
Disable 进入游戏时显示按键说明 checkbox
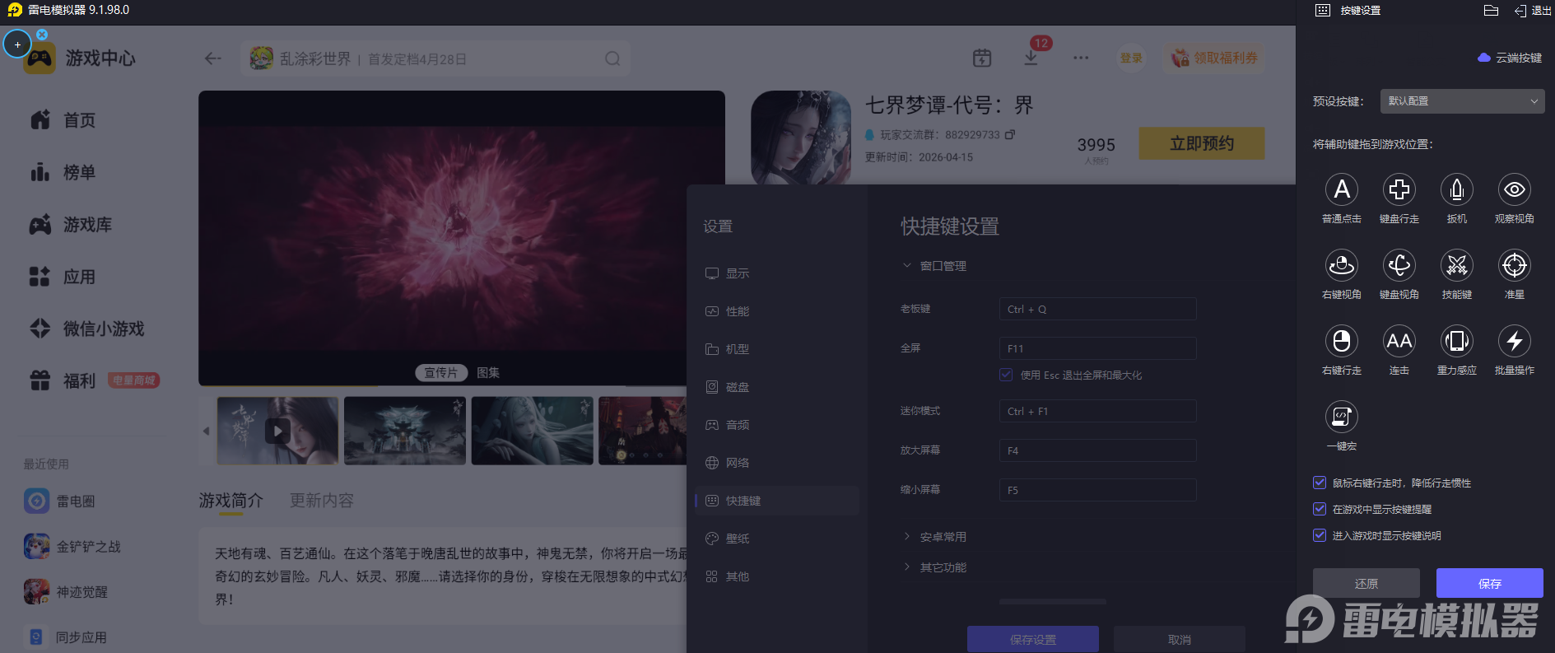tap(1320, 535)
